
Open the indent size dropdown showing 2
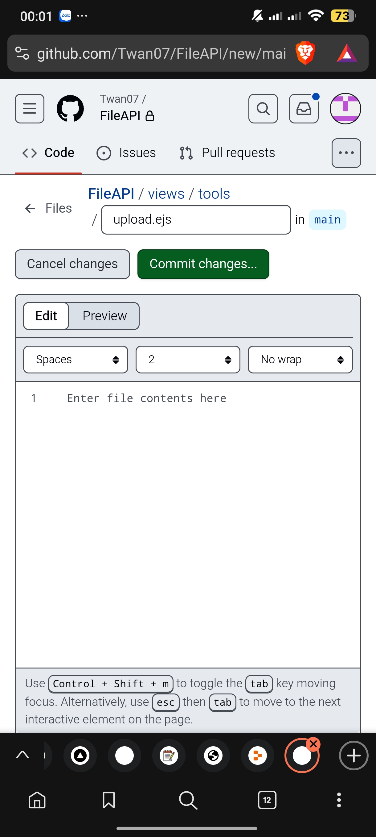pyautogui.click(x=188, y=359)
